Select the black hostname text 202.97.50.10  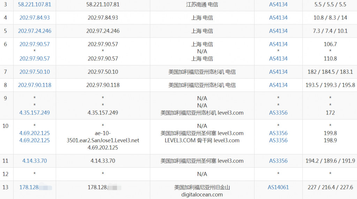[x=103, y=72]
